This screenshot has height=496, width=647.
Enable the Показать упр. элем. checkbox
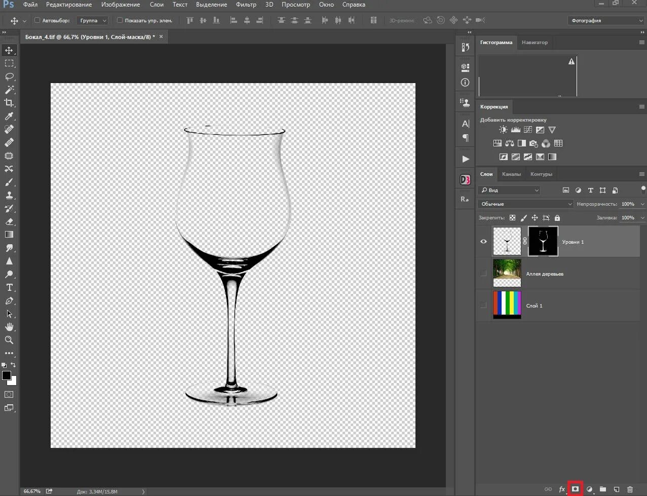(x=120, y=20)
